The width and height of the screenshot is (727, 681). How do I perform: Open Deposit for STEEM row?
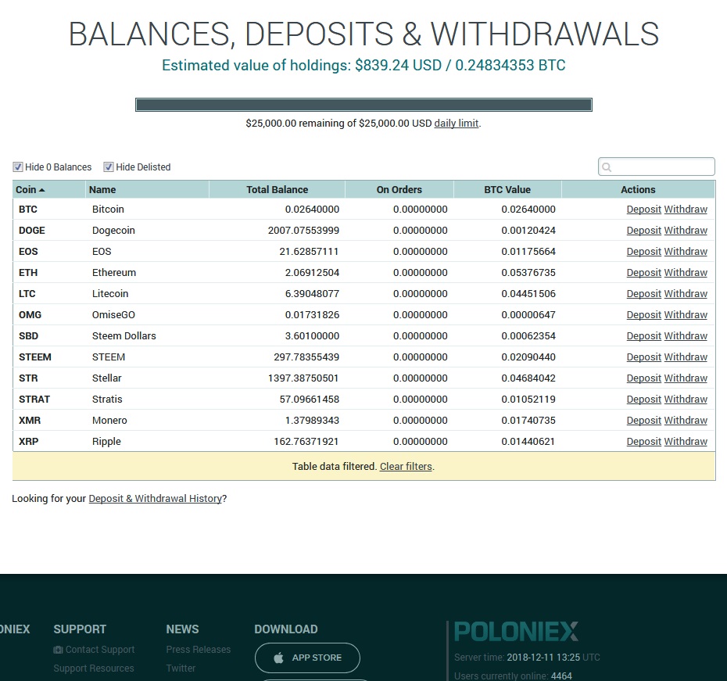coord(643,357)
